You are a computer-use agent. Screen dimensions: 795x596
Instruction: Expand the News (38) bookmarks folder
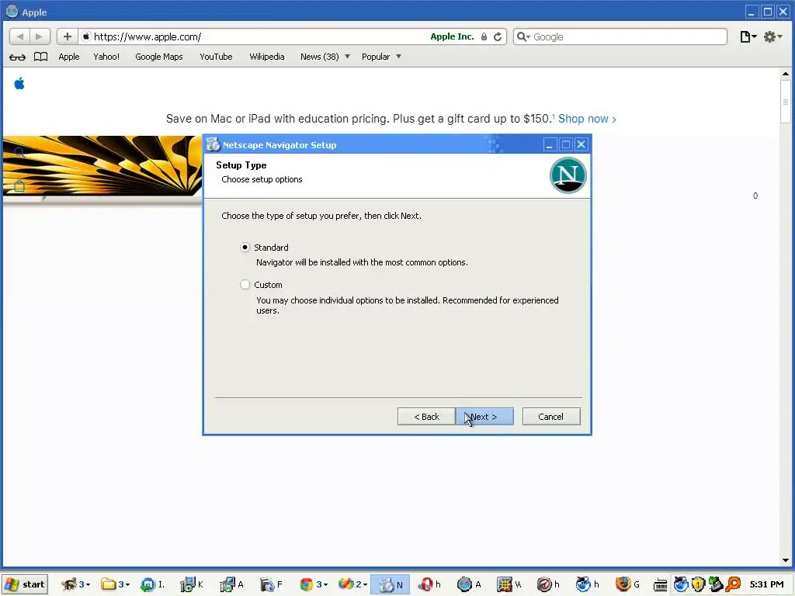coord(325,57)
